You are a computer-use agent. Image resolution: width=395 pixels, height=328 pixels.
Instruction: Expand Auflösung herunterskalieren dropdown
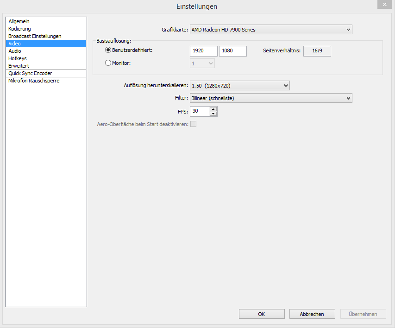pyautogui.click(x=240, y=85)
